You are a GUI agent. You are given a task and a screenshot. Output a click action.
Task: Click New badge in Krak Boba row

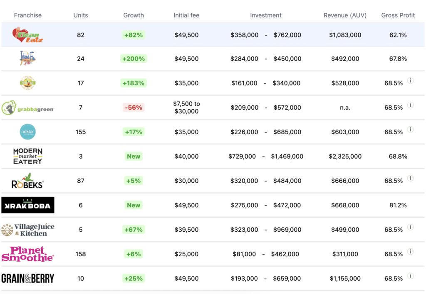click(134, 205)
